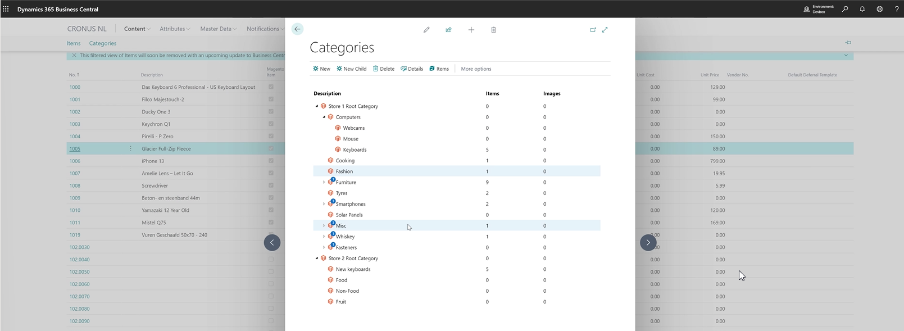Click the Magento icon beside Tyres
This screenshot has height=331, width=904.
tap(330, 193)
